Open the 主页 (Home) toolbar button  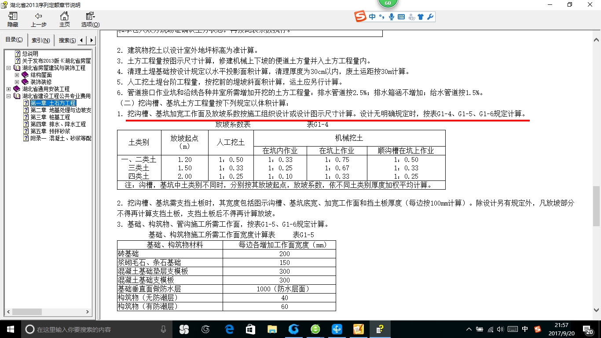[x=65, y=20]
